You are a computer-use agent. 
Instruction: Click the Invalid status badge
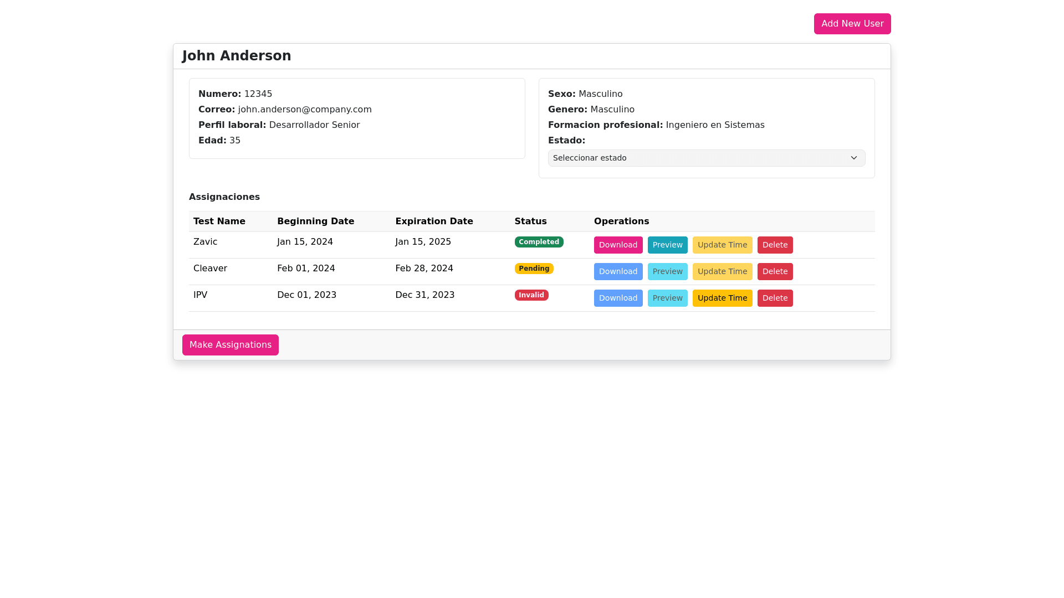tap(531, 295)
